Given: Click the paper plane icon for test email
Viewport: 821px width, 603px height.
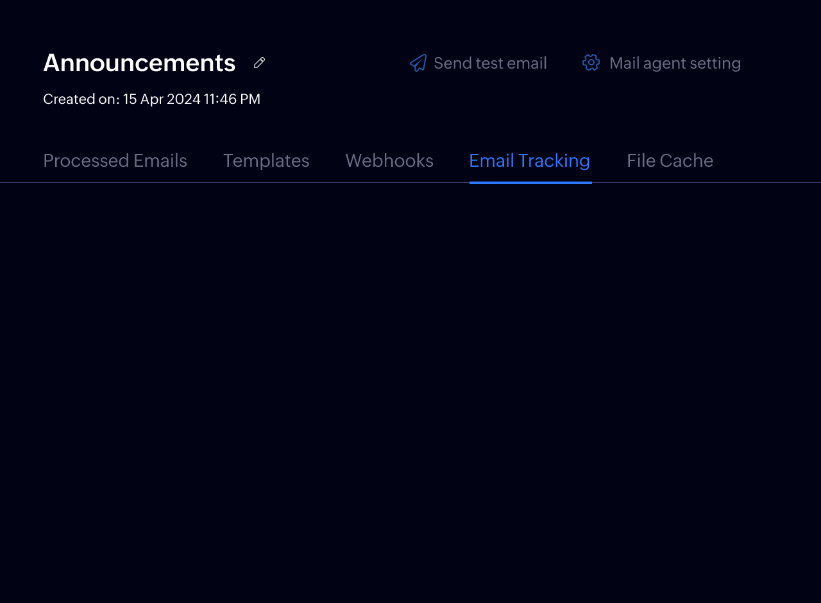Looking at the screenshot, I should click(x=418, y=62).
